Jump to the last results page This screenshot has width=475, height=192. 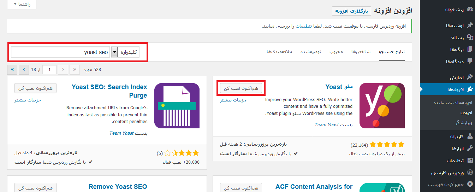[12, 70]
